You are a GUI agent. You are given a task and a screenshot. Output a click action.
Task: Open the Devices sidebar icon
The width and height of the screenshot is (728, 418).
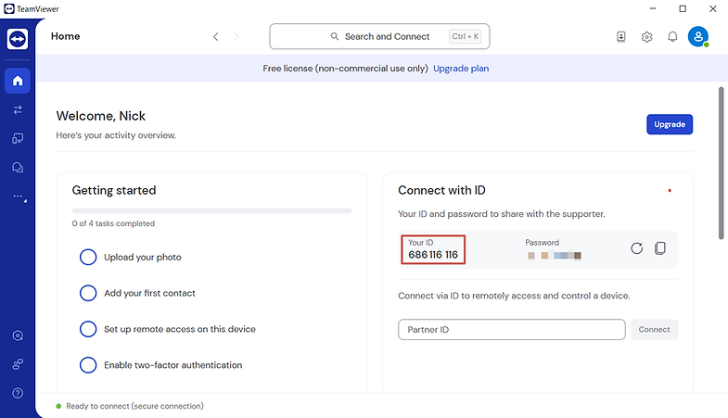tap(18, 138)
